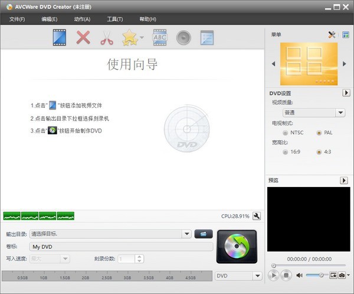
Task: Open the chapter list icon in toolbar
Action: (207, 38)
